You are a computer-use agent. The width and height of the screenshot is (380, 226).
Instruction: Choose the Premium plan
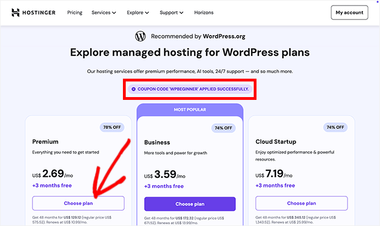tap(78, 203)
